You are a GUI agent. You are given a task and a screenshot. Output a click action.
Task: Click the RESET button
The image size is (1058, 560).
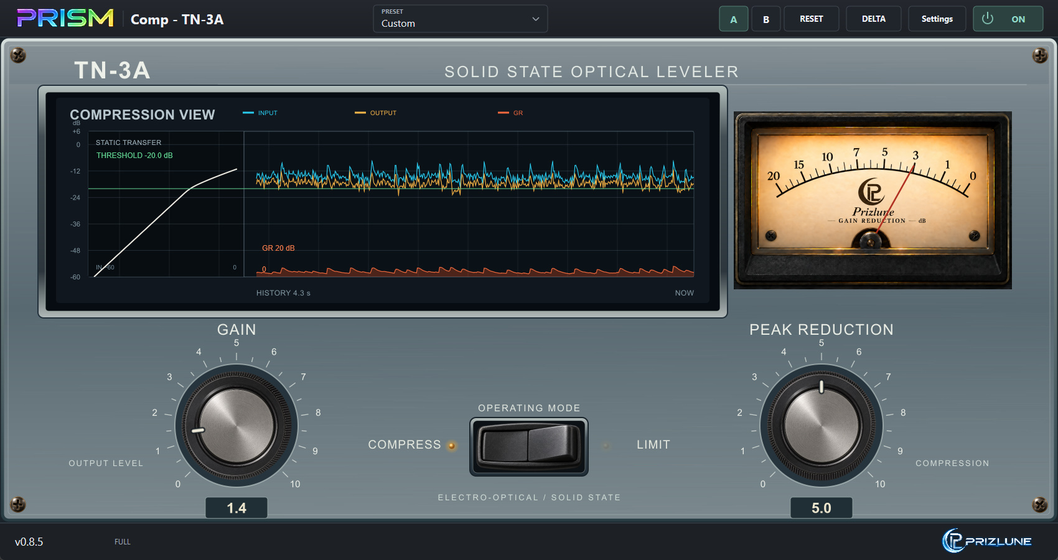click(812, 19)
